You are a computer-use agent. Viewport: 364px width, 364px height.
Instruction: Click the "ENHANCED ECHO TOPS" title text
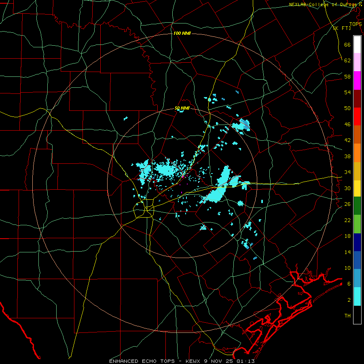pyautogui.click(x=142, y=361)
